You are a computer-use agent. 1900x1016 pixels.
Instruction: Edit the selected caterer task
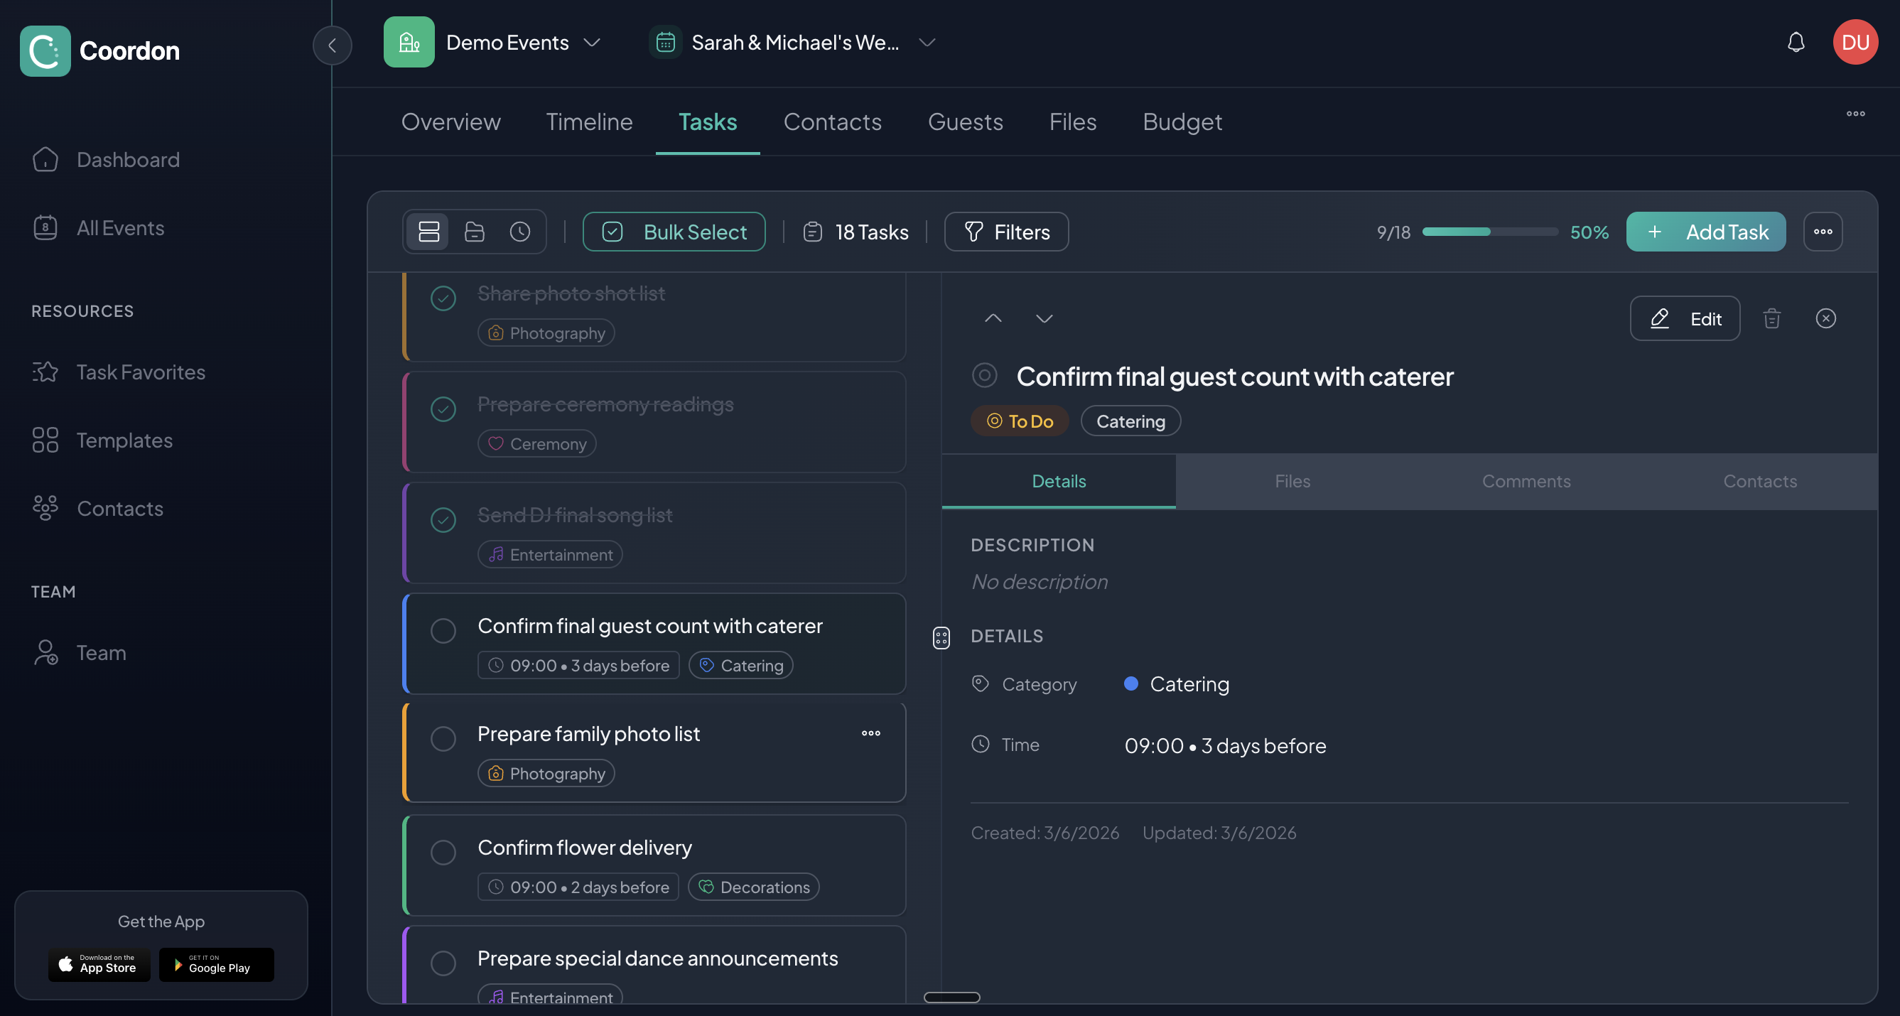click(x=1685, y=318)
